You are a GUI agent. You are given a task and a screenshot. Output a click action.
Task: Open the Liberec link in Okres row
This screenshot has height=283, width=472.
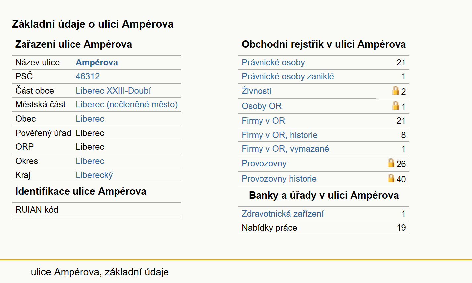coord(90,161)
